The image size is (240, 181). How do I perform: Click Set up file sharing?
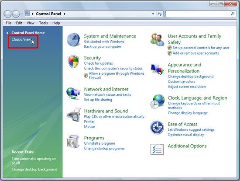click(x=98, y=100)
